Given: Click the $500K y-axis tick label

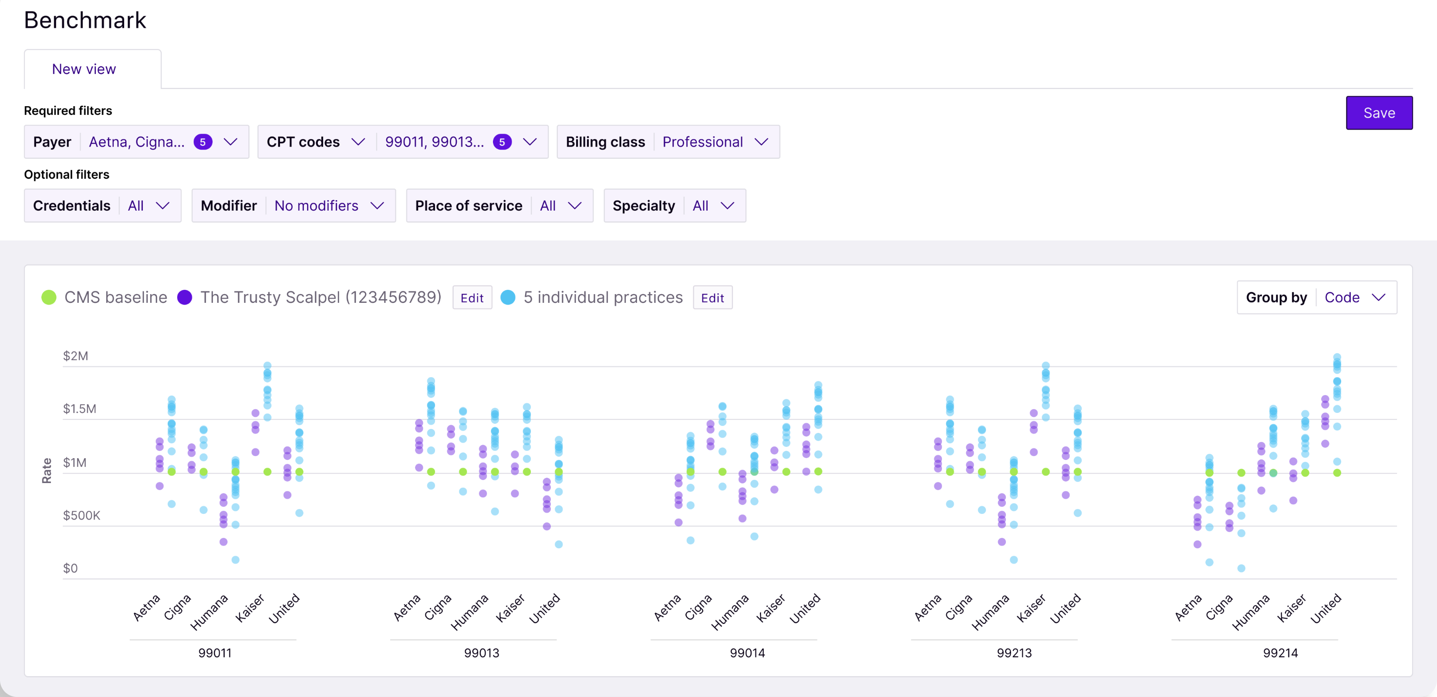Looking at the screenshot, I should coord(81,516).
